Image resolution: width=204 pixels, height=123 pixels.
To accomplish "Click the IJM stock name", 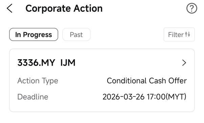I will tap(68, 63).
